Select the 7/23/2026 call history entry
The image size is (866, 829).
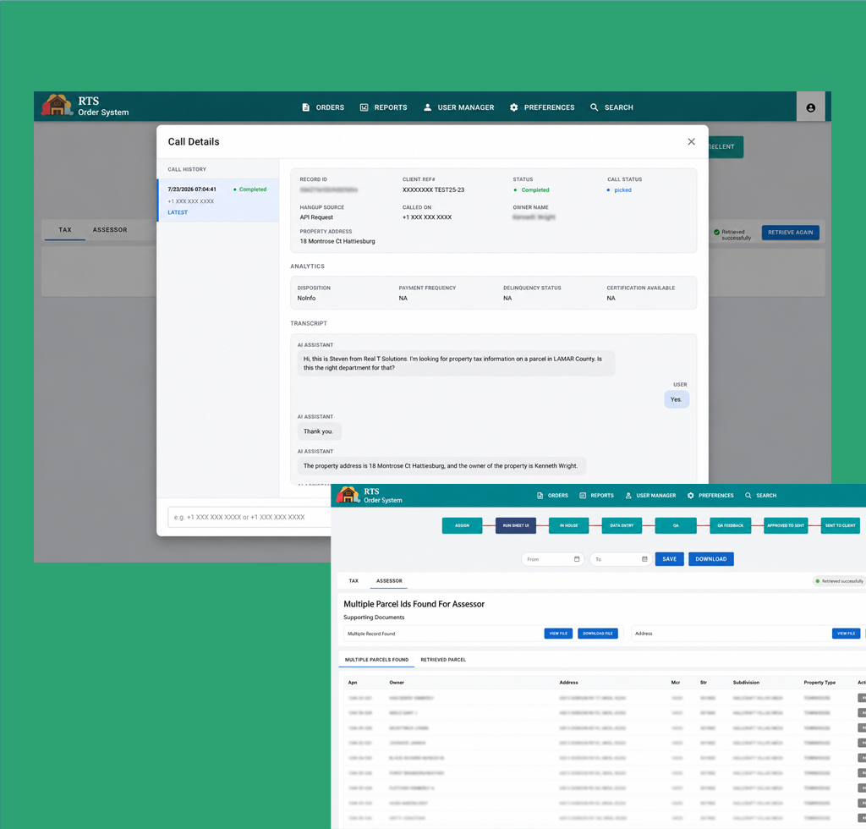pyautogui.click(x=218, y=200)
